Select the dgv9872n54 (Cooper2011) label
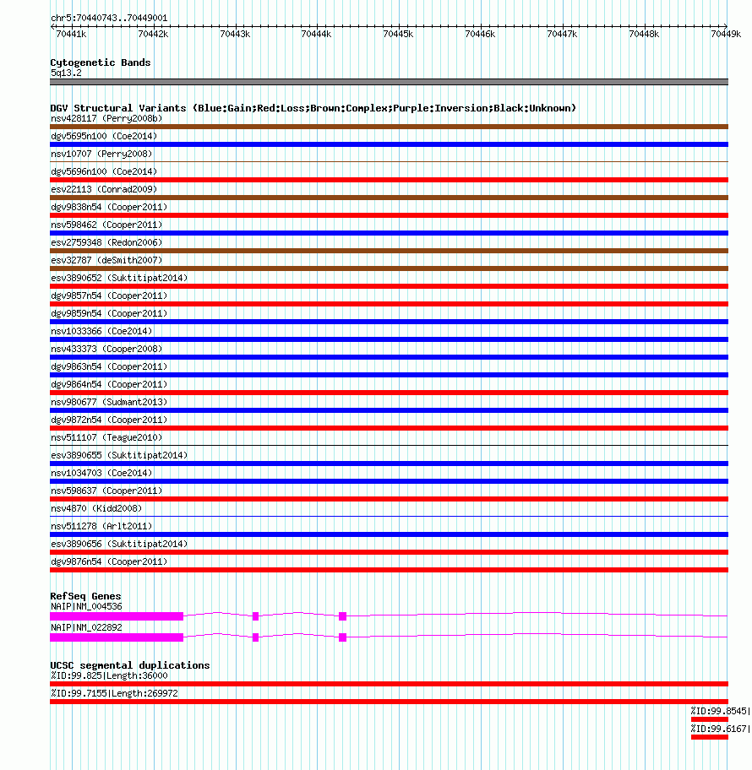 click(109, 420)
